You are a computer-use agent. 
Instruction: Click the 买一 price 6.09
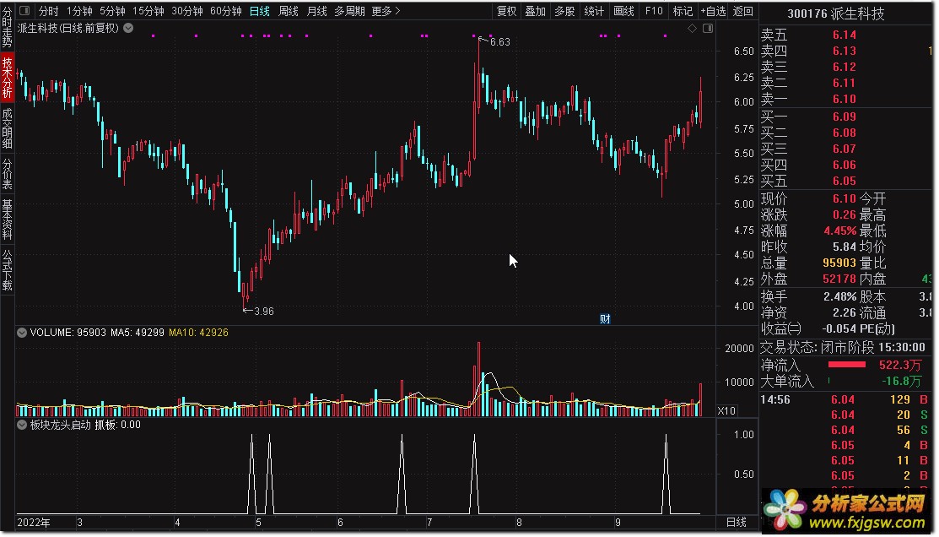(x=845, y=117)
